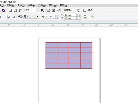This screenshot has height=103, width=138.
Task: Toggle the all pages layout button
Action: [8, 17]
